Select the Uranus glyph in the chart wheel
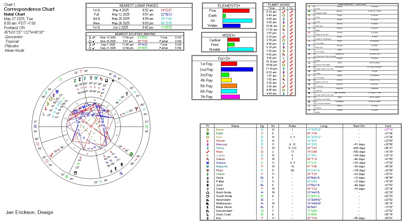 pyautogui.click(x=57, y=91)
